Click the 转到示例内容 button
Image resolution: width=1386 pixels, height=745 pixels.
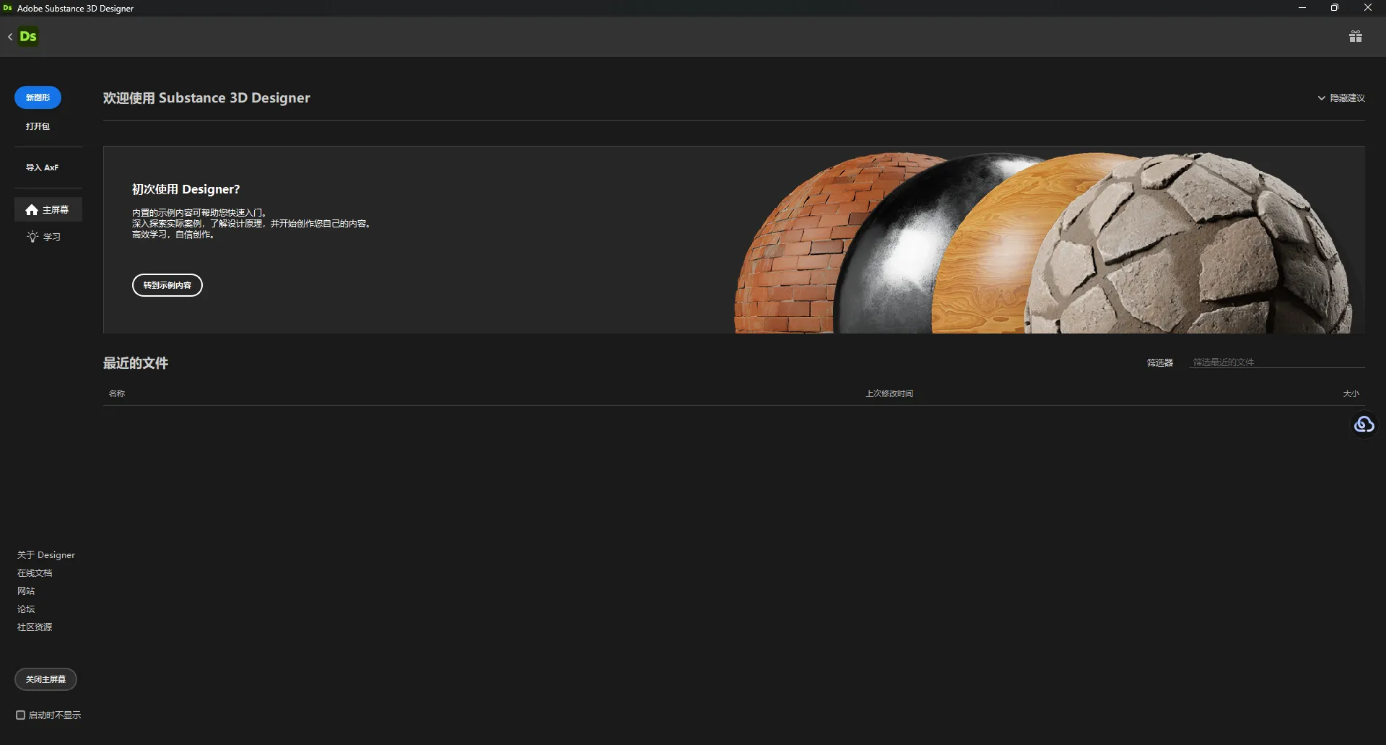click(167, 285)
